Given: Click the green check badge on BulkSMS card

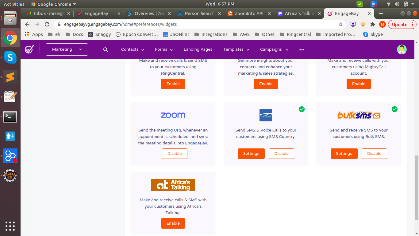Looking at the screenshot, I should click(394, 109).
